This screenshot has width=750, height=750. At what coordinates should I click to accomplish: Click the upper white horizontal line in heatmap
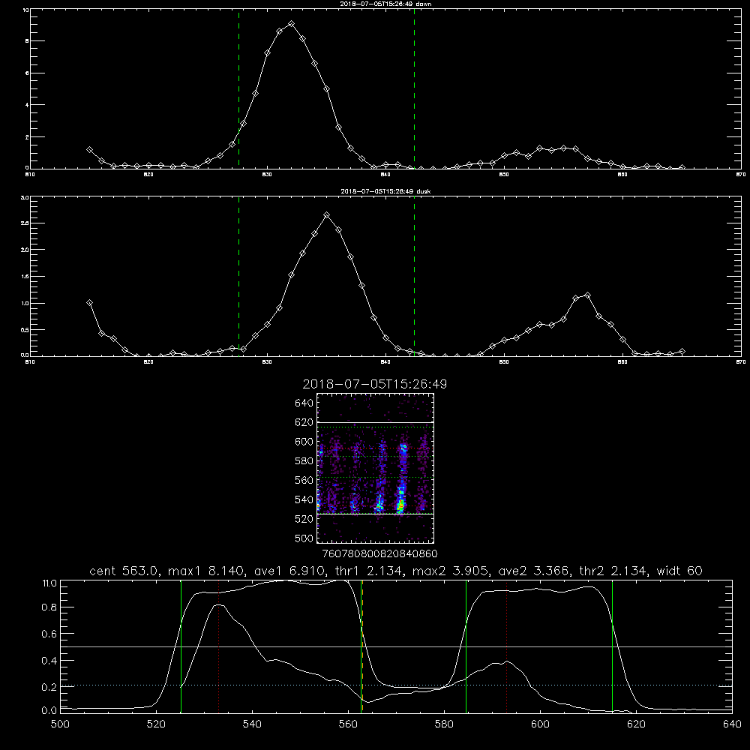pos(376,423)
